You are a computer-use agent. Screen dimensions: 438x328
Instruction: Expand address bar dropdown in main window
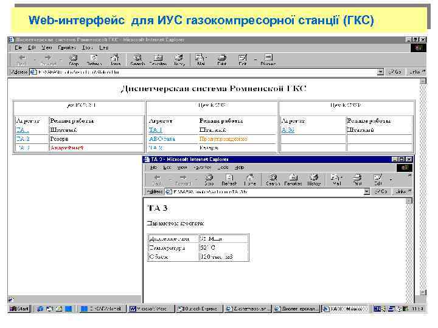(380, 72)
